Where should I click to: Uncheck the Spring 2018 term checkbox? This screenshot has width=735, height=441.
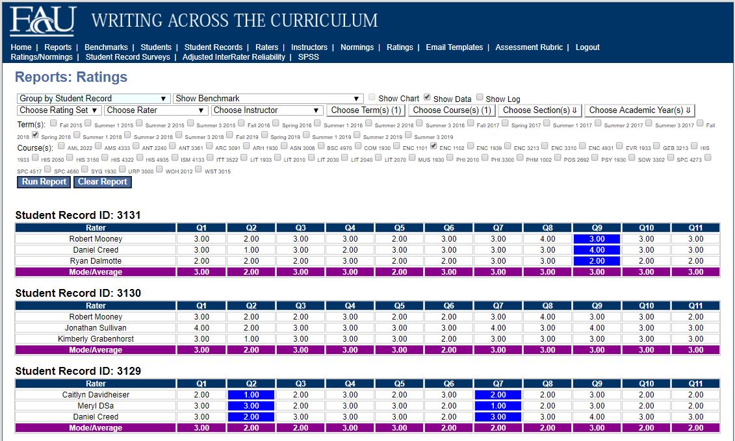point(35,135)
